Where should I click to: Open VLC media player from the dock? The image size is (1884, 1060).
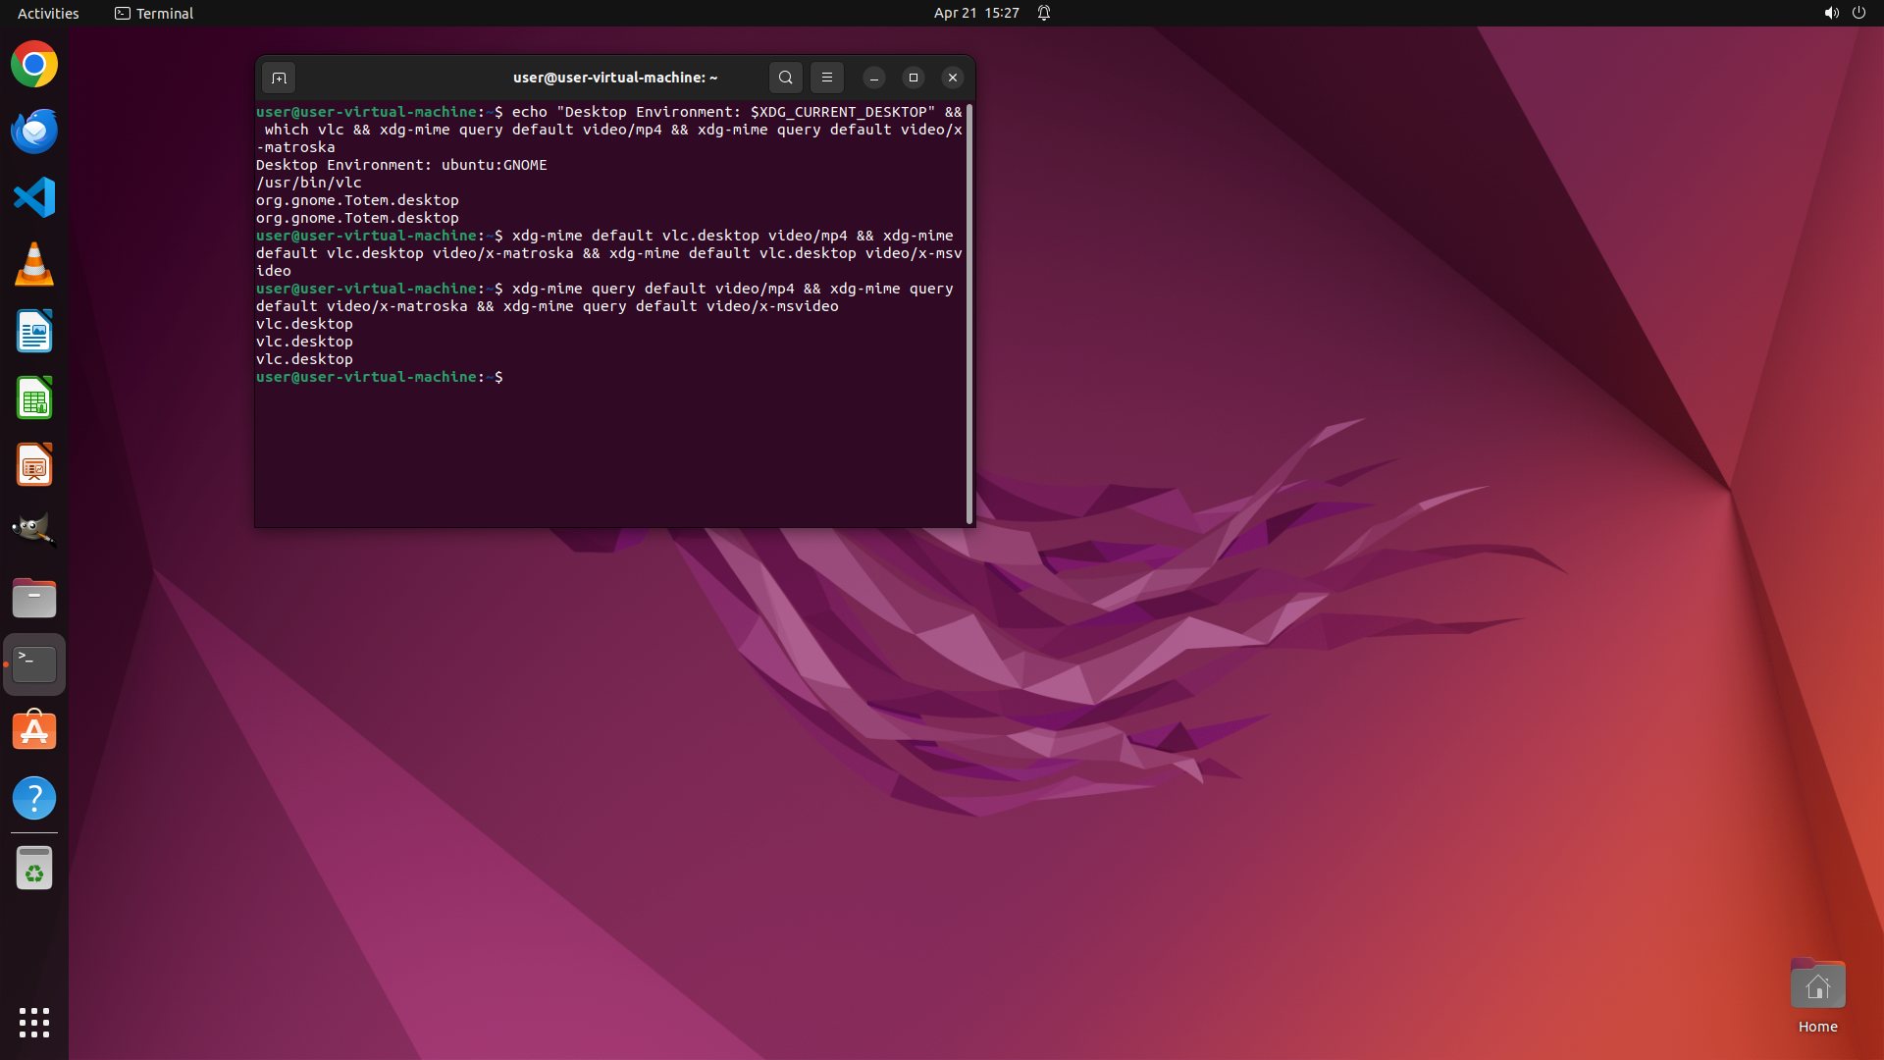34,265
